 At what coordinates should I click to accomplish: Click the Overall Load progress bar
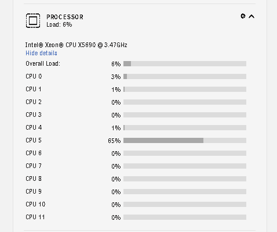coord(185,63)
